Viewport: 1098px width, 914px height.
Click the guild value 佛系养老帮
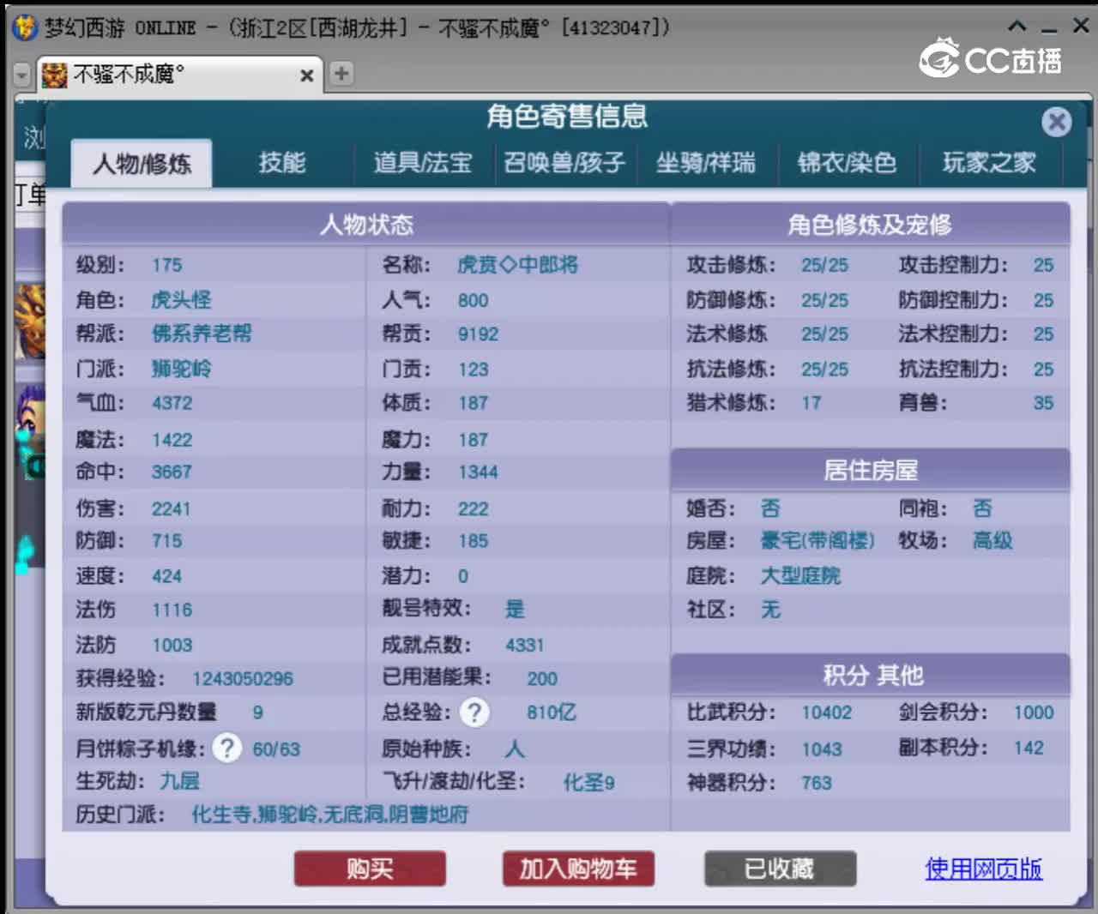(202, 334)
